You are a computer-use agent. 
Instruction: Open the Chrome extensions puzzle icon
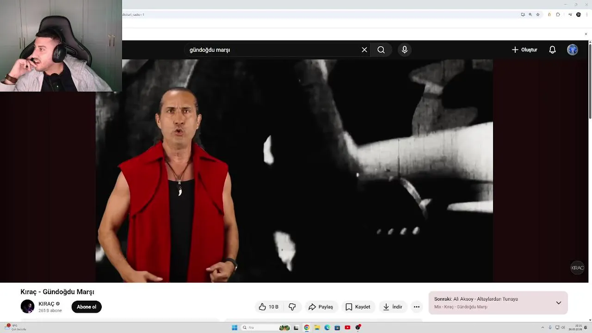coord(558,14)
